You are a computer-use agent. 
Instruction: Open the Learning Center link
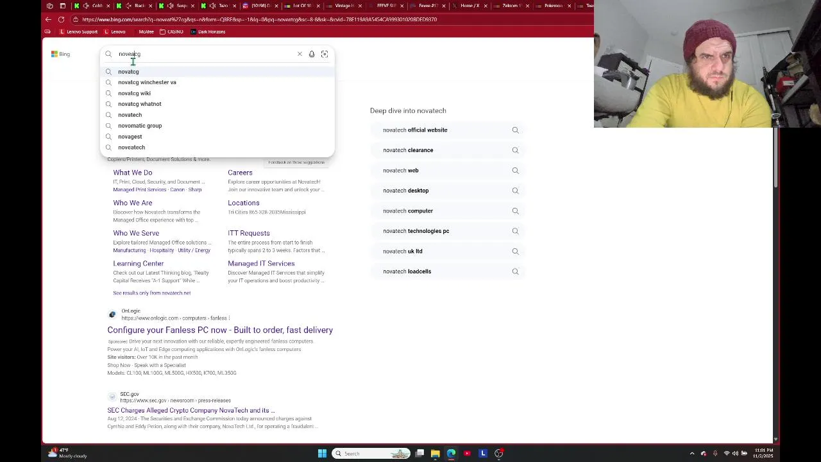(x=139, y=264)
